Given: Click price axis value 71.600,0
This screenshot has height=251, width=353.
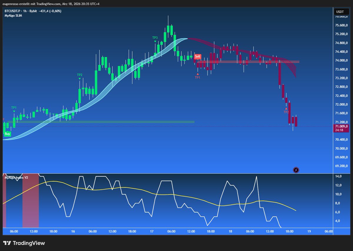Looking at the screenshot, I should tap(341, 113).
